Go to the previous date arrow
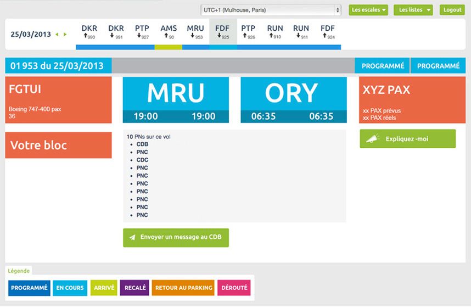471x308 pixels. coord(57,35)
